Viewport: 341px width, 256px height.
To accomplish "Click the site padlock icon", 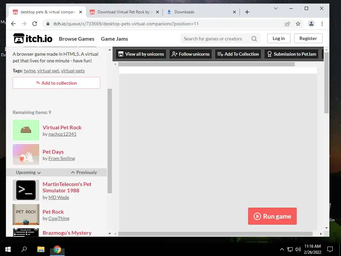I will coord(48,24).
